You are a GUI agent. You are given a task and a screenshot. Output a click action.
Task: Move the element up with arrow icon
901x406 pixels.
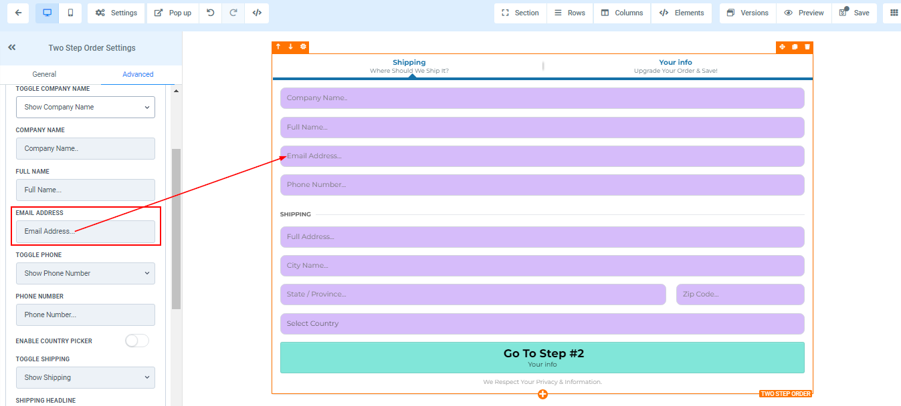click(x=278, y=47)
